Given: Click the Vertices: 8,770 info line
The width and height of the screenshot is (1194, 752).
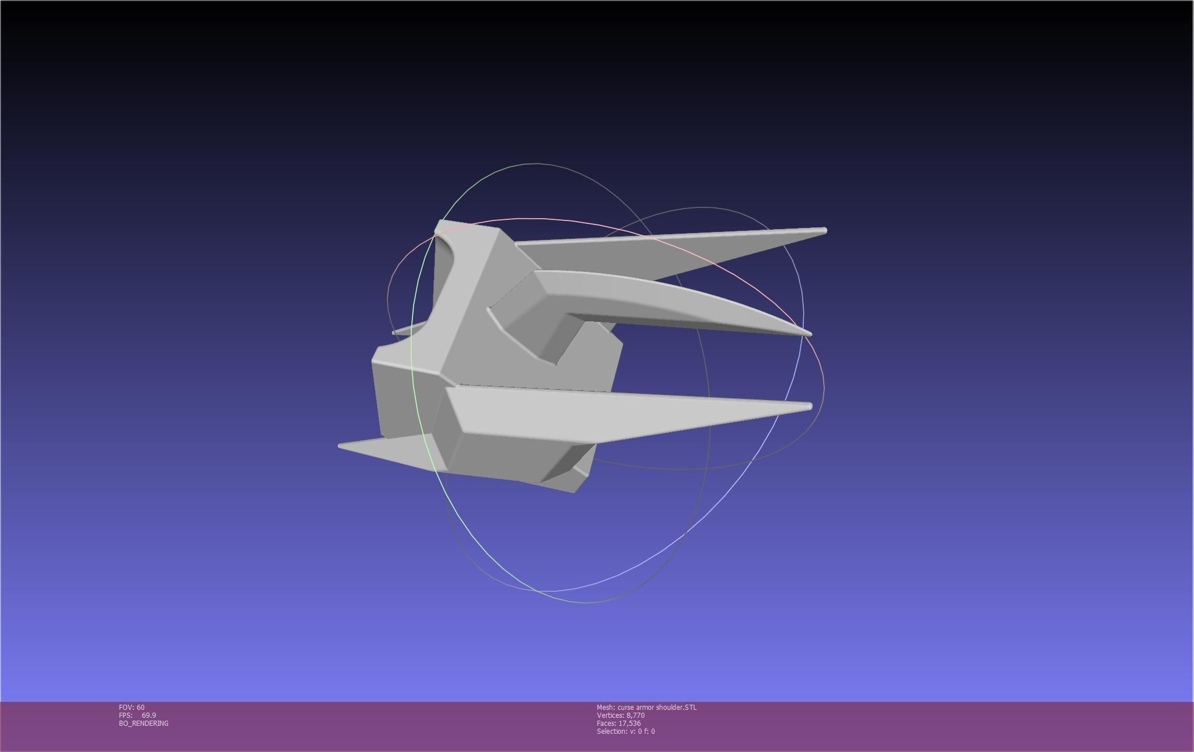Looking at the screenshot, I should (x=620, y=716).
